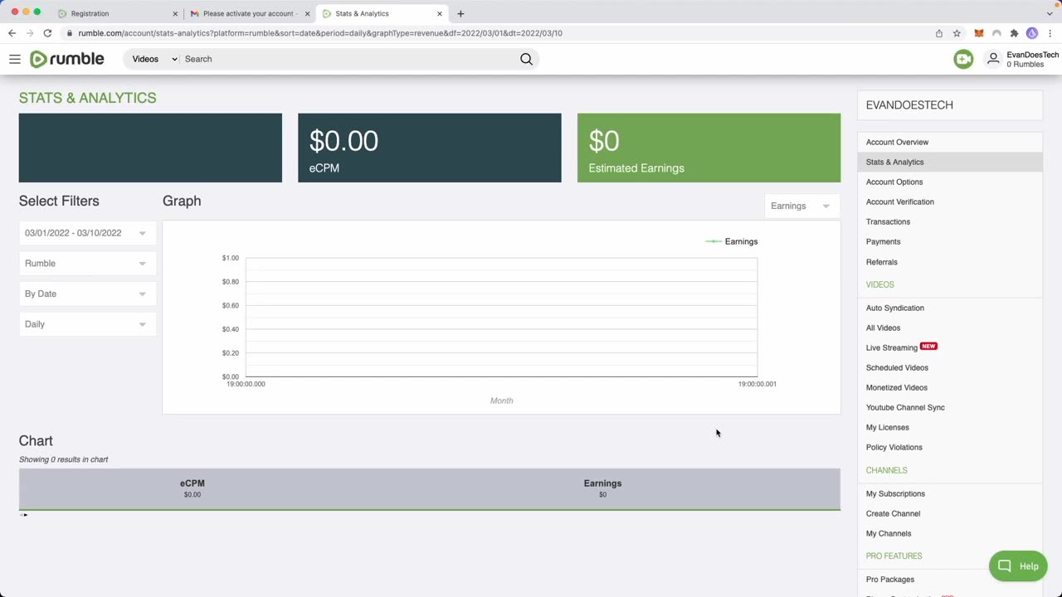Open Referrals in sidebar
The height and width of the screenshot is (597, 1062).
pos(882,262)
